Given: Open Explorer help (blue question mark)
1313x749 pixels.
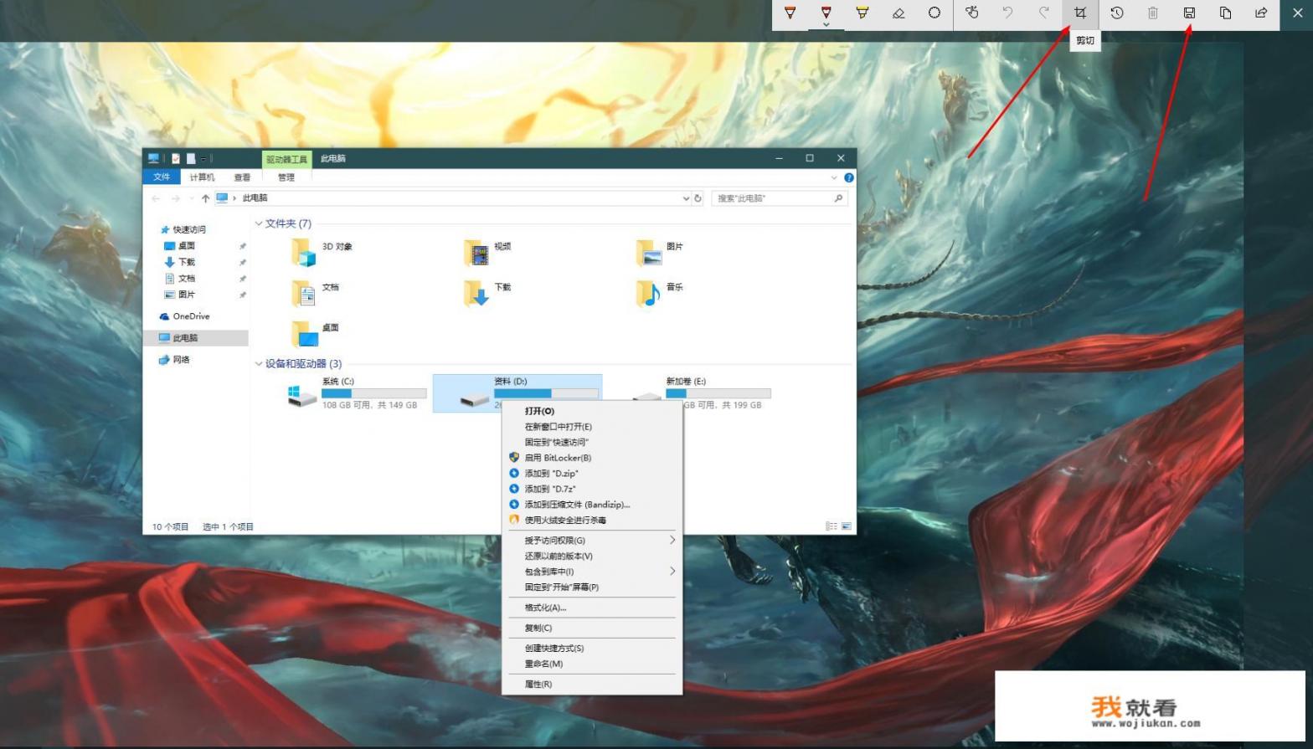Looking at the screenshot, I should 848,177.
